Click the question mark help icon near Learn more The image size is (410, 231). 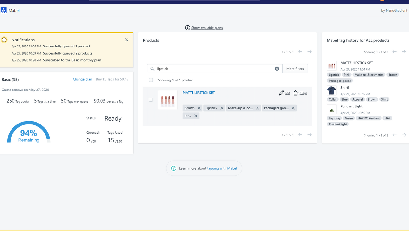(x=174, y=168)
